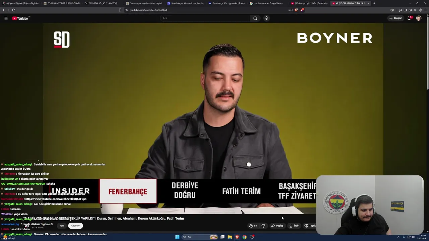Open the YouTube account avatar menu
429x241 pixels.
419,18
